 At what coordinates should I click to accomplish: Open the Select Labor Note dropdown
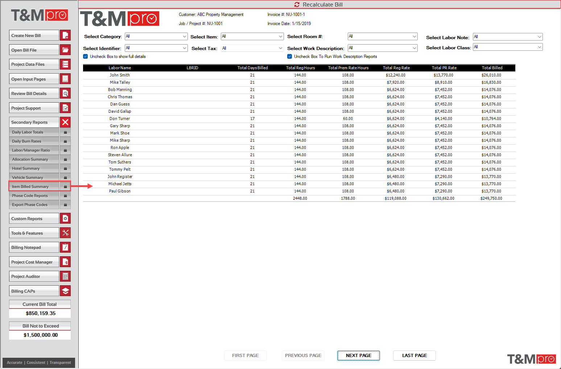[508, 37]
